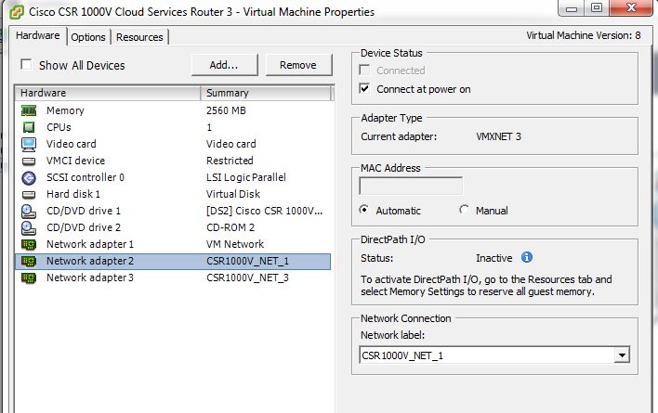Click the Hard disk 1 icon
The image size is (658, 413).
click(x=29, y=194)
